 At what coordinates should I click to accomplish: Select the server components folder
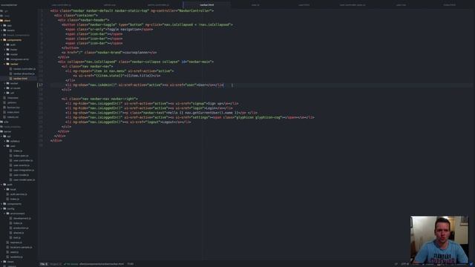14,204
